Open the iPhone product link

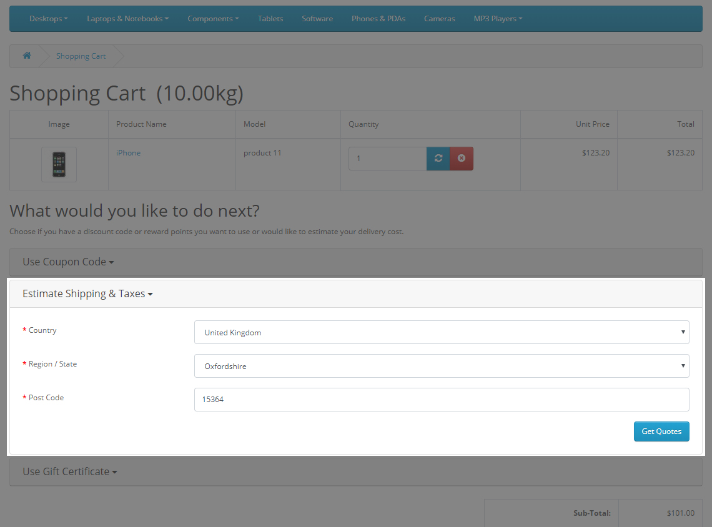[x=129, y=152]
